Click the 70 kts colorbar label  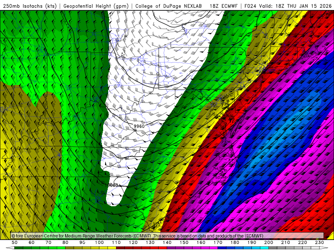pyautogui.click(x=48, y=242)
